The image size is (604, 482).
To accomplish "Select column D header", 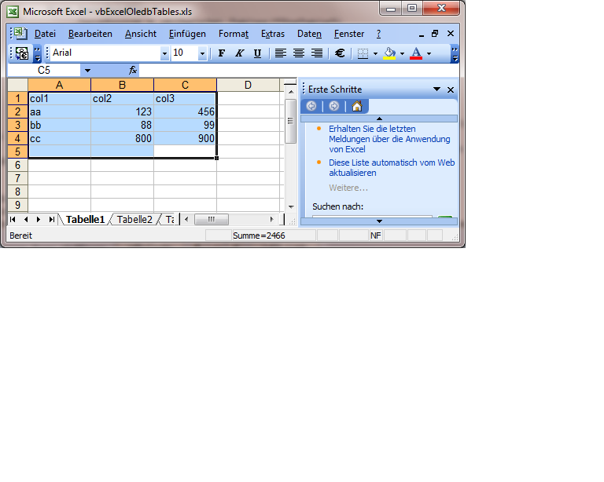I will tap(248, 85).
